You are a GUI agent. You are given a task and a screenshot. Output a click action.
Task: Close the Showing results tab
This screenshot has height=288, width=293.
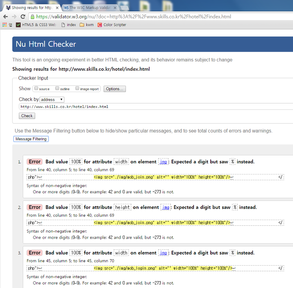(x=57, y=8)
